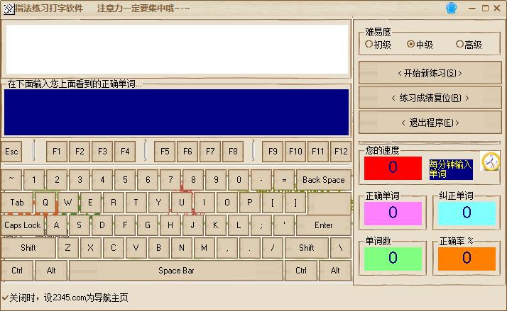
Task: Click the orange 正确率 accuracy box
Action: coord(466,259)
